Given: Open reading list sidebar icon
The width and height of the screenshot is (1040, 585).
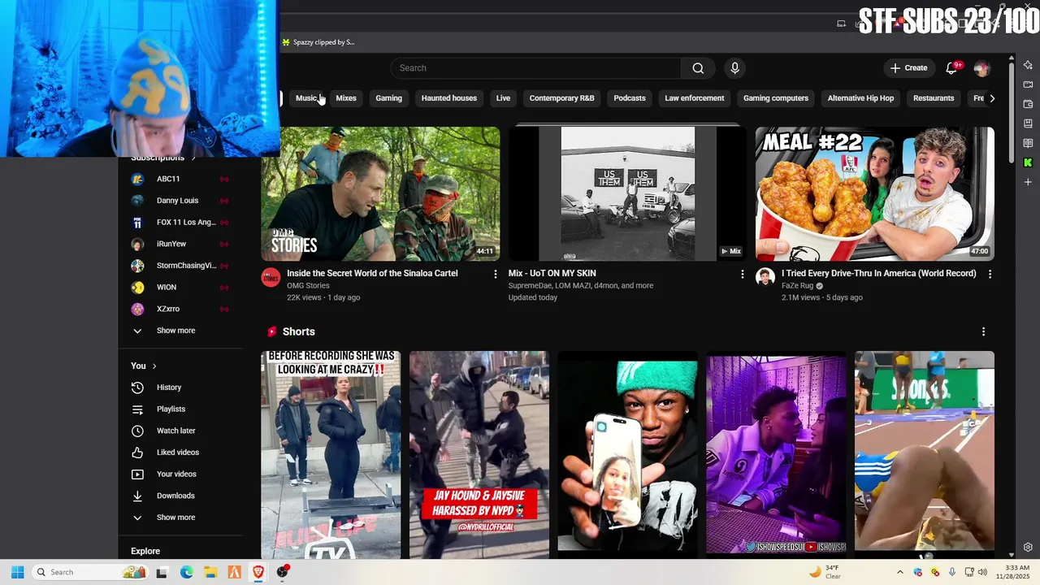Looking at the screenshot, I should [x=1028, y=143].
